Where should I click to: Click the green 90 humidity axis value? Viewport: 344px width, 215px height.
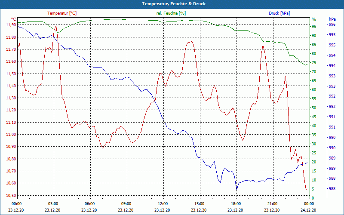314,36
